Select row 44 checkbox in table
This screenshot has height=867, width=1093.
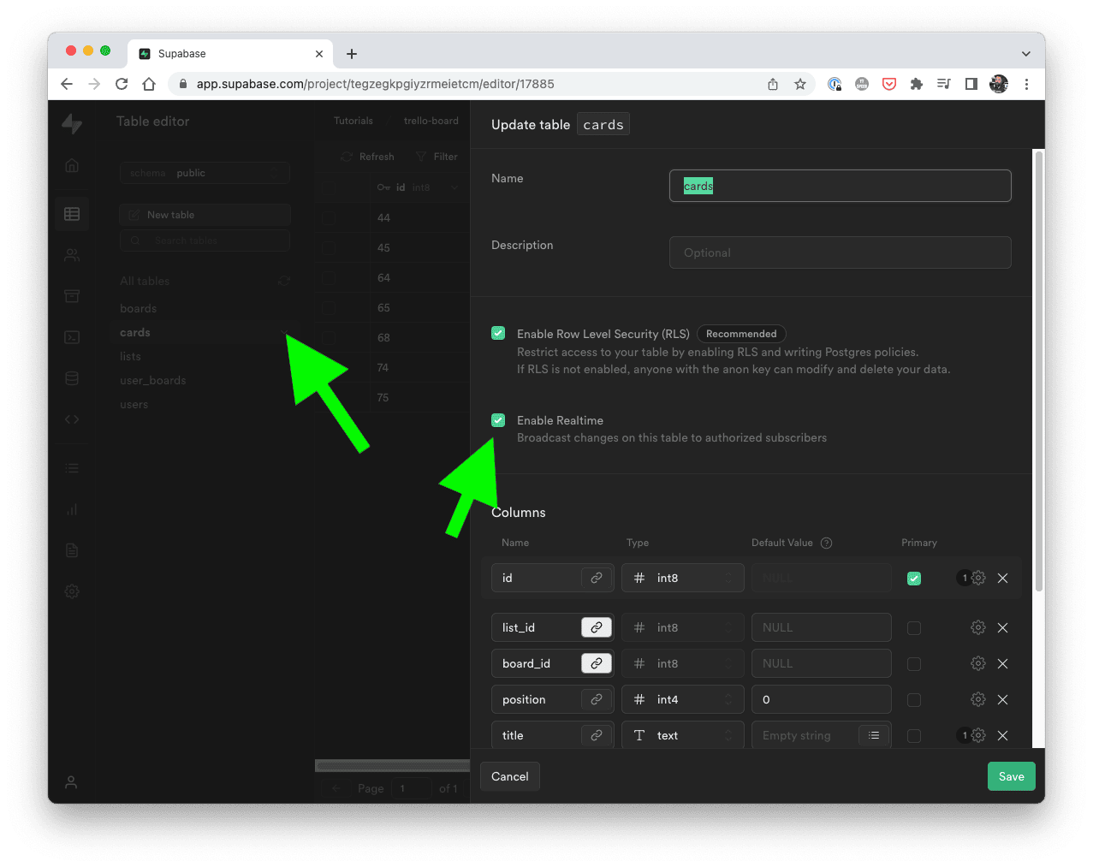(x=329, y=217)
